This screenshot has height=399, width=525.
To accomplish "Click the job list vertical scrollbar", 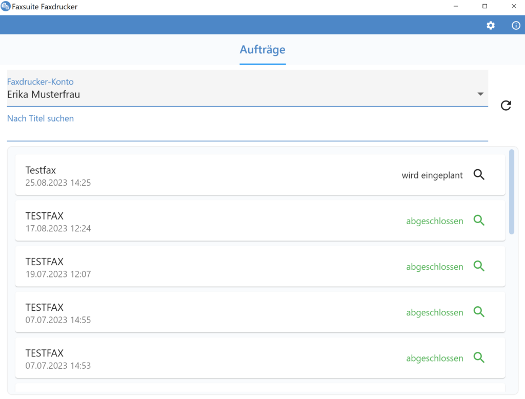I will click(511, 192).
